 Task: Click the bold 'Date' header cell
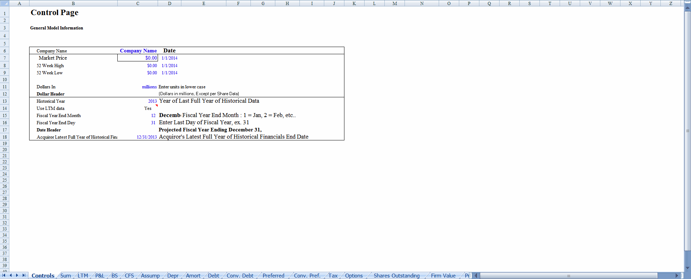170,51
